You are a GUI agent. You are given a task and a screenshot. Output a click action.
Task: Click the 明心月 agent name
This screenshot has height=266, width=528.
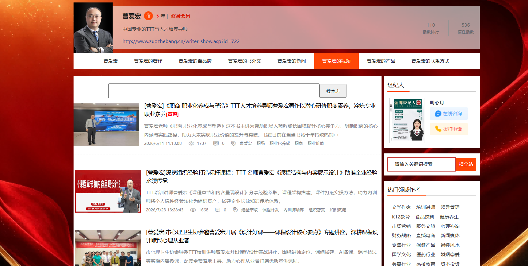tap(437, 102)
